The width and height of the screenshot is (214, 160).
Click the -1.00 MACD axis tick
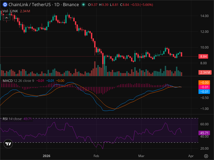204,109
